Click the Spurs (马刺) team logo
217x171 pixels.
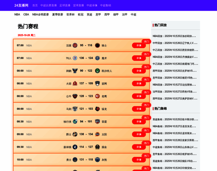pos(75,109)
